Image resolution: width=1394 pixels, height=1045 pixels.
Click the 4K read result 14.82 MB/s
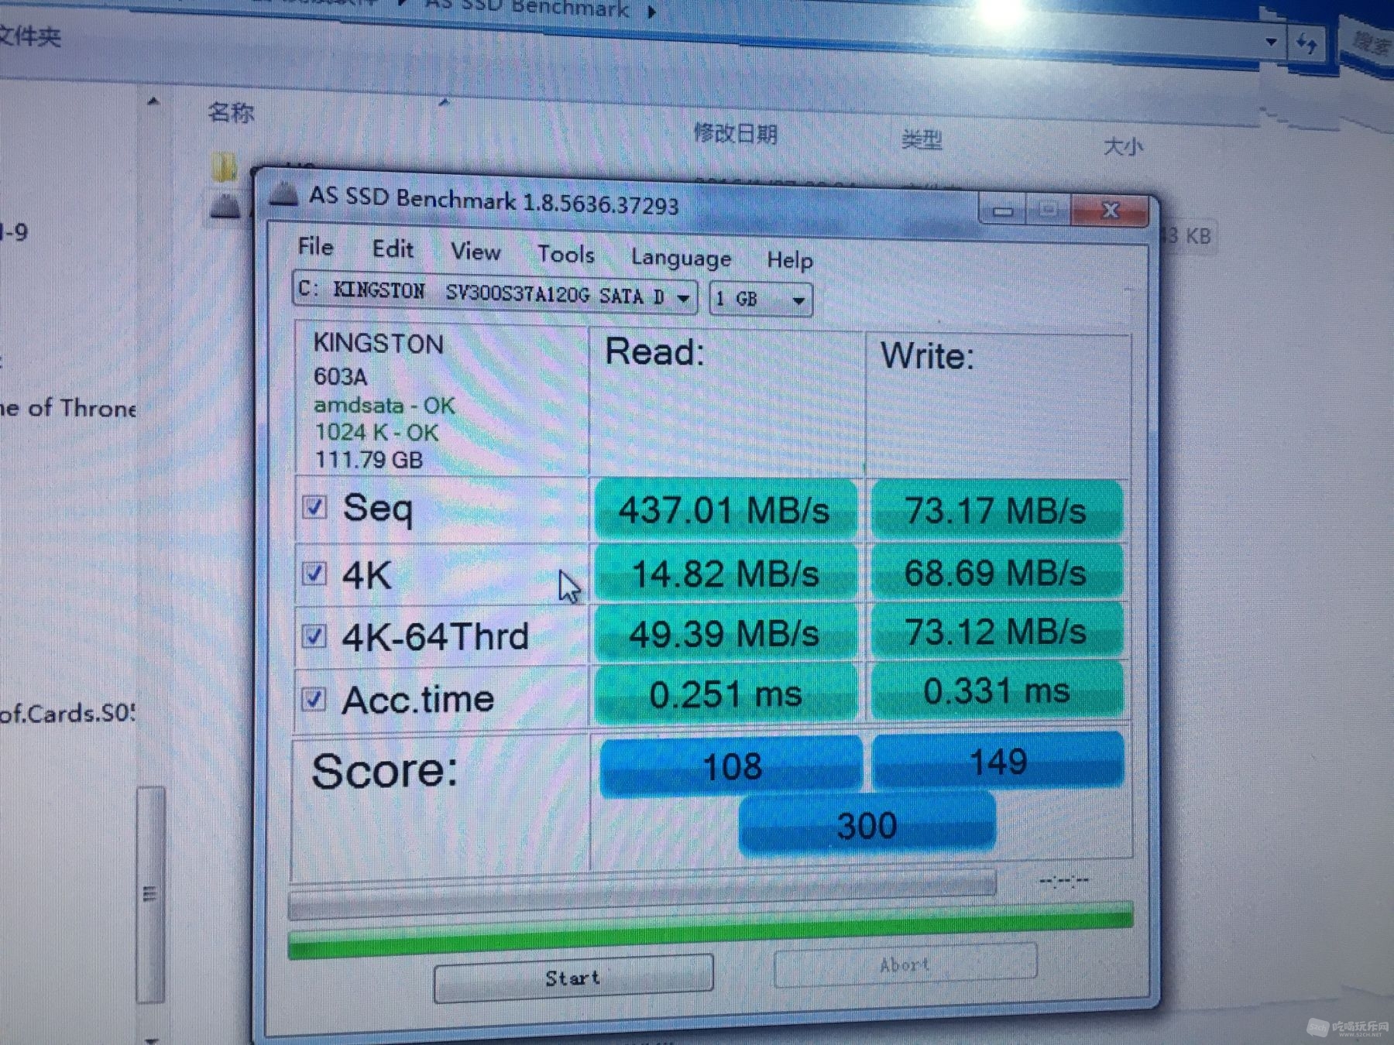[726, 574]
